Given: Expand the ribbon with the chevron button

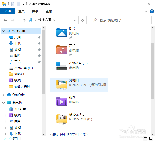Looking at the screenshot, I should 146,11.
